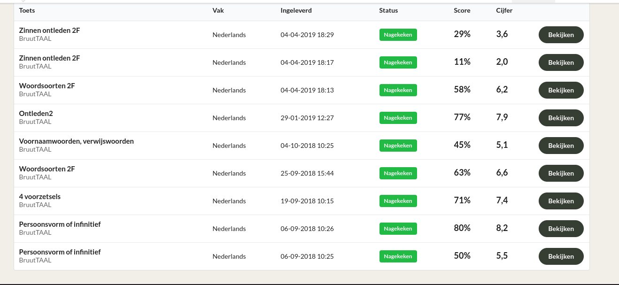This screenshot has width=619, height=285.
Task: Open Persoonsvorm of infinitief result scored 80%
Action: coord(561,229)
